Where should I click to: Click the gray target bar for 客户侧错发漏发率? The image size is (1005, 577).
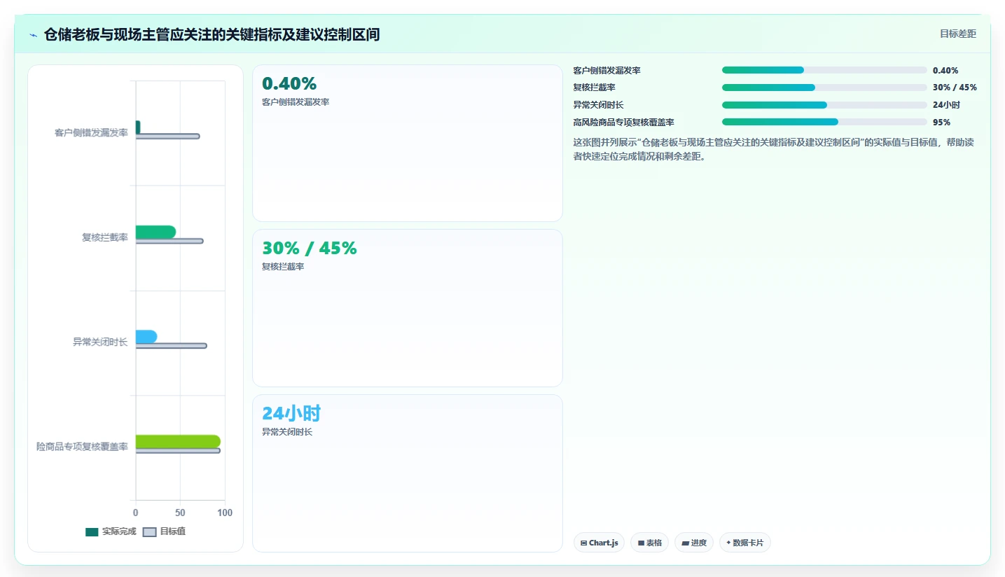(167, 136)
